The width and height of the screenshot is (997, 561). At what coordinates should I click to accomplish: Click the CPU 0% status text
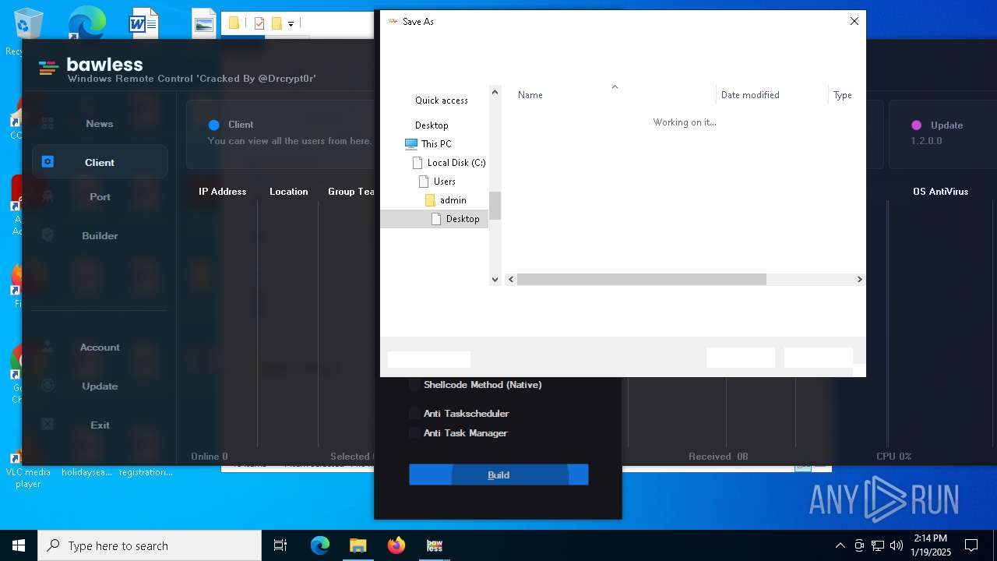tap(893, 457)
